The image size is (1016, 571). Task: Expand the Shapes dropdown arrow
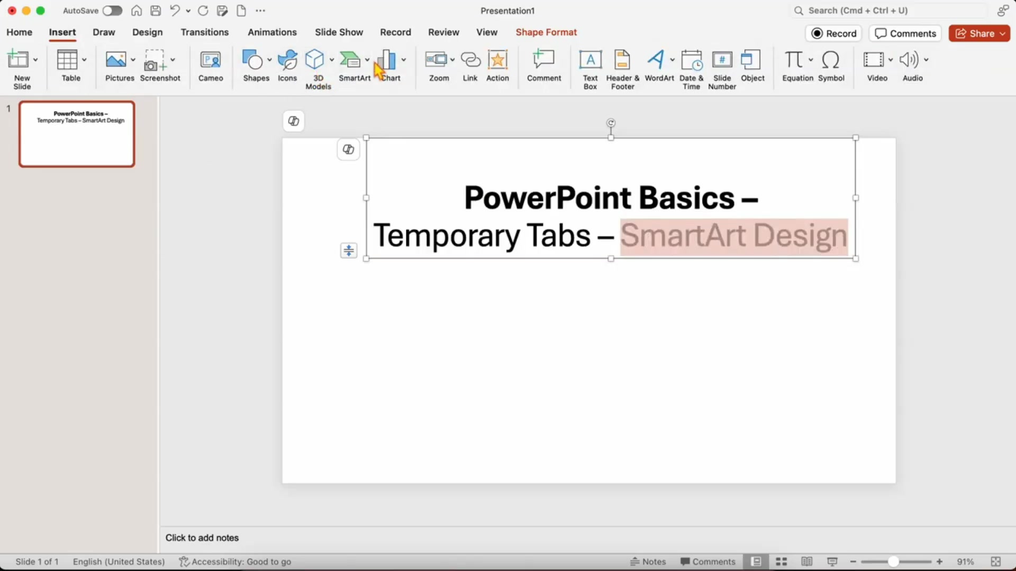(269, 60)
